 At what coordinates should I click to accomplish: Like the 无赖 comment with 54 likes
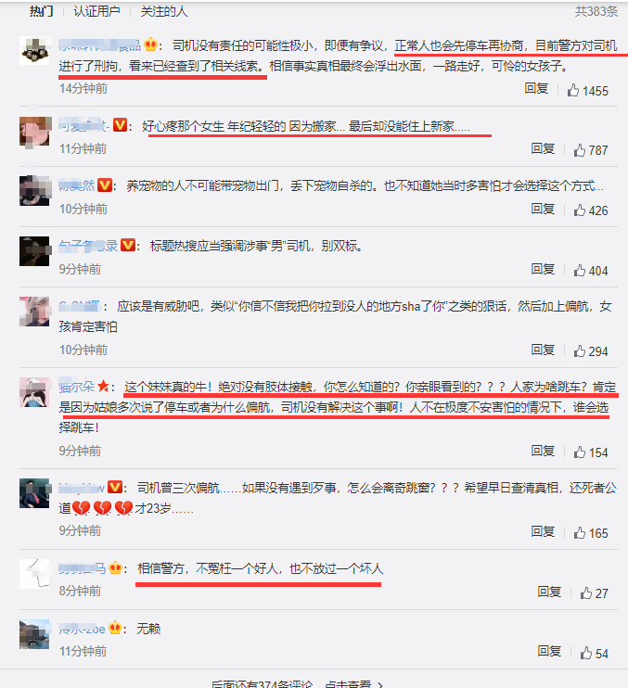[586, 654]
